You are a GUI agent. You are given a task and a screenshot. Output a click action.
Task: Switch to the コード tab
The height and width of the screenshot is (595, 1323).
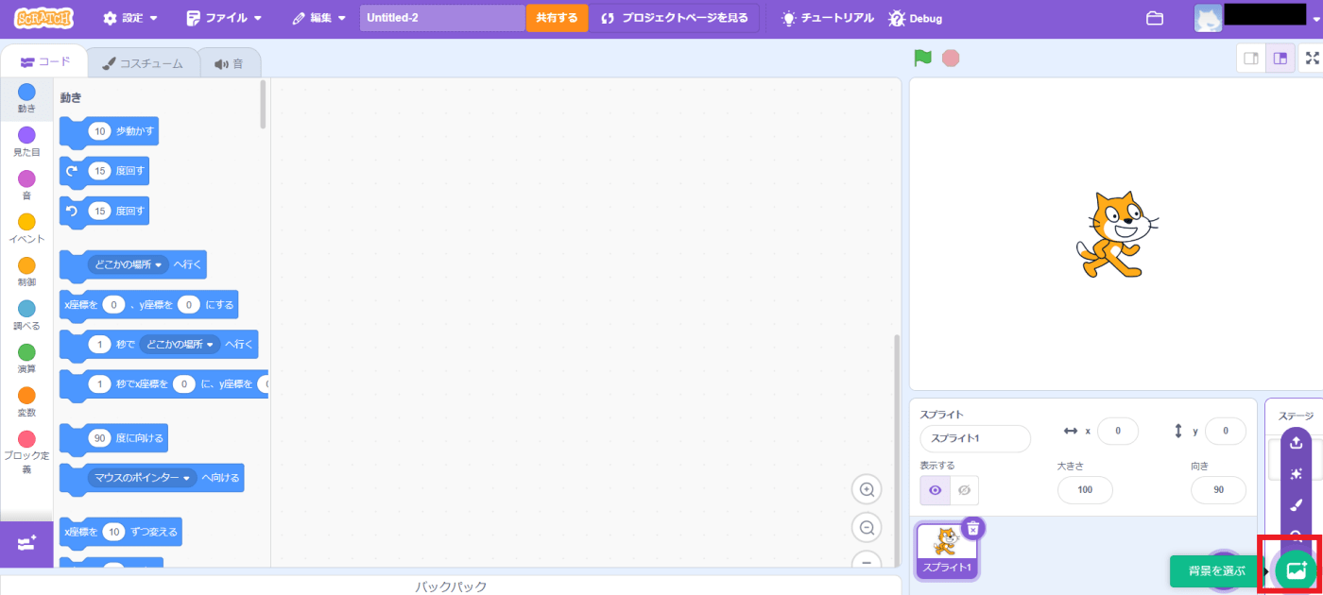tap(44, 61)
